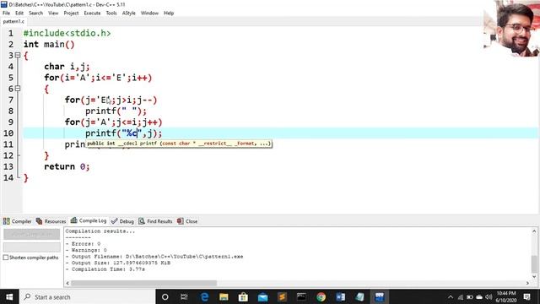Click the red Close panel icon

pos(180,221)
